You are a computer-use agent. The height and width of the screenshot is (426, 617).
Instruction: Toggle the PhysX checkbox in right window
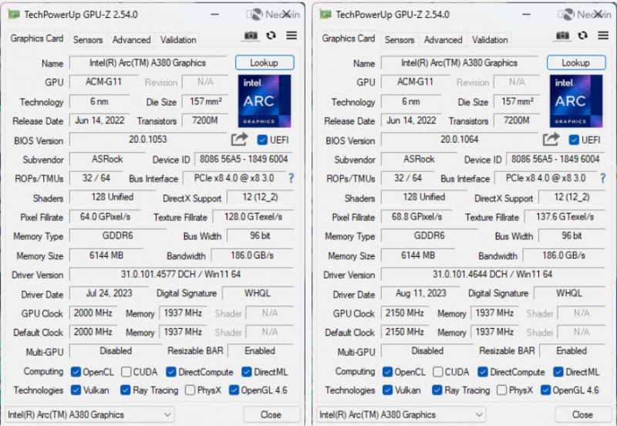(x=502, y=390)
